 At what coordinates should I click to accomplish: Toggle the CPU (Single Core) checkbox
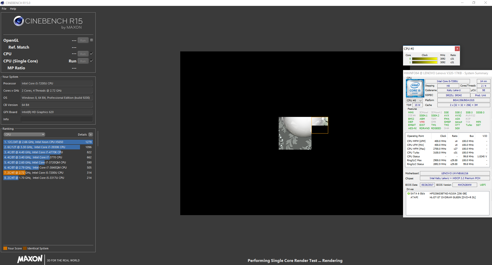coord(92,61)
